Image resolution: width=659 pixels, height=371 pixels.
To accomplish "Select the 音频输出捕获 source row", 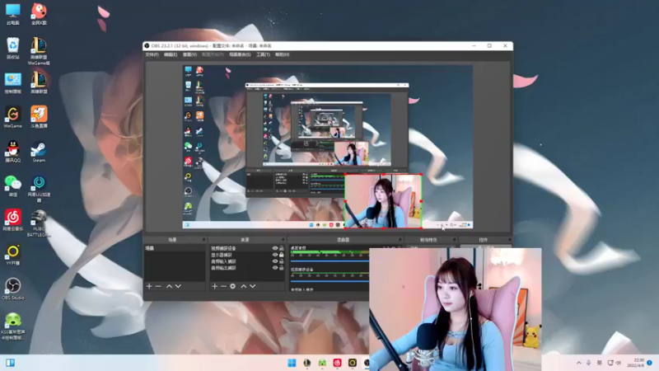I will tap(246, 267).
